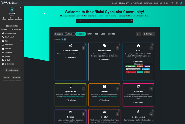Open the wrench admin dropdown
Viewport: 185px width, 124px height.
pos(138,34)
